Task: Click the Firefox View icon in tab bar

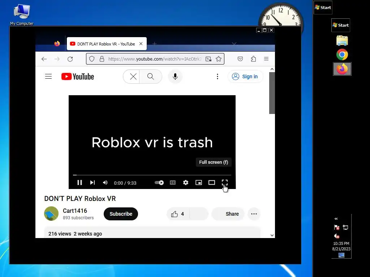Action: click(57, 44)
